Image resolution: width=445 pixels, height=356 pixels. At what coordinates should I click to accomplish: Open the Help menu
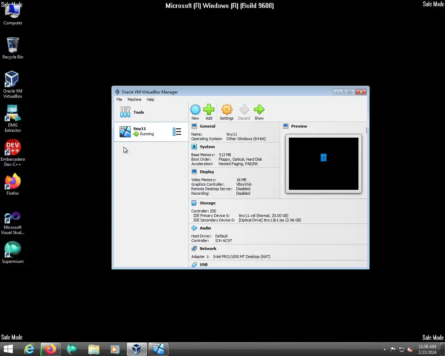coord(150,99)
